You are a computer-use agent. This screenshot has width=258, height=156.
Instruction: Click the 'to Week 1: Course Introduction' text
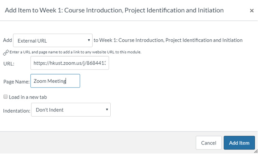click(168, 40)
